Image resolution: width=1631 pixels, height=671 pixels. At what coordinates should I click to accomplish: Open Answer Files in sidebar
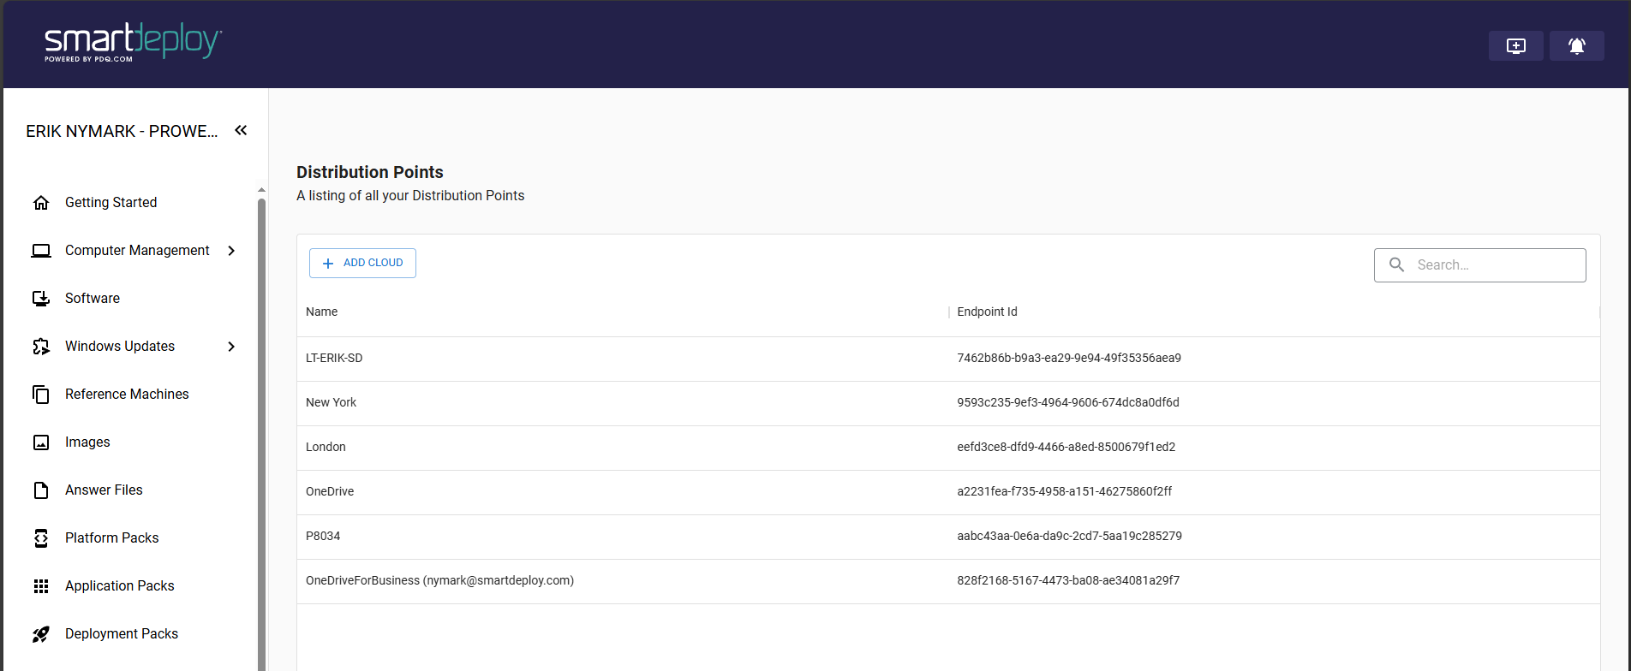104,490
